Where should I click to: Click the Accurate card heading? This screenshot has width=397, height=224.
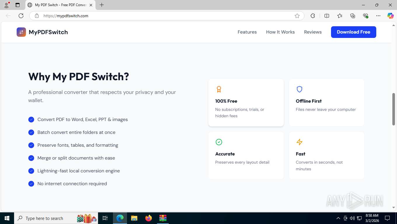(x=225, y=154)
